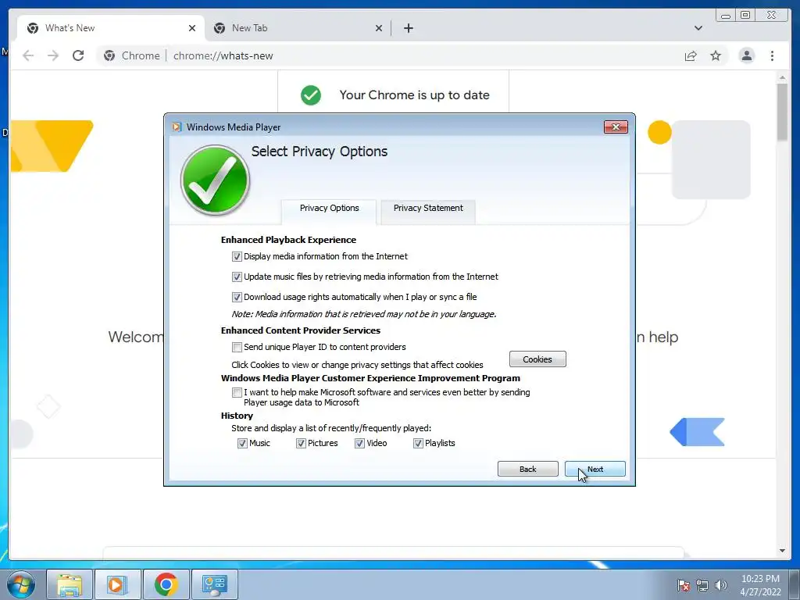
Task: Select the What's New tab
Action: (x=111, y=28)
